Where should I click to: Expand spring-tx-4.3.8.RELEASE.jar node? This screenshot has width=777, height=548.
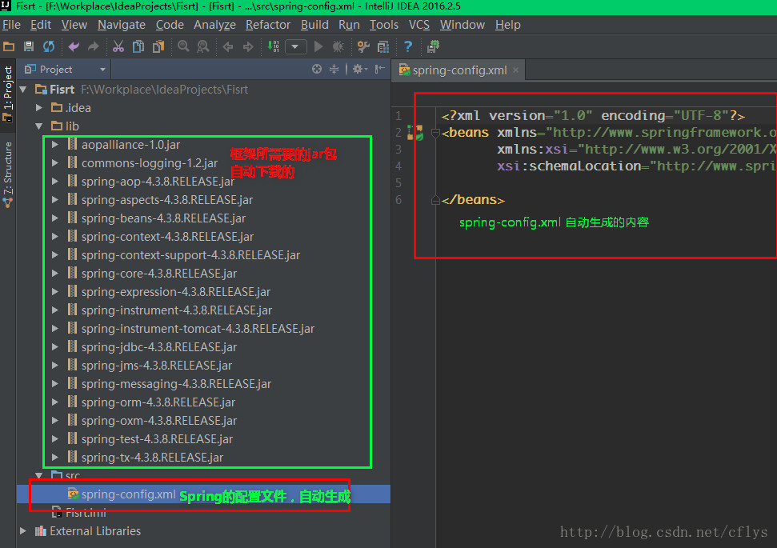[x=55, y=458]
